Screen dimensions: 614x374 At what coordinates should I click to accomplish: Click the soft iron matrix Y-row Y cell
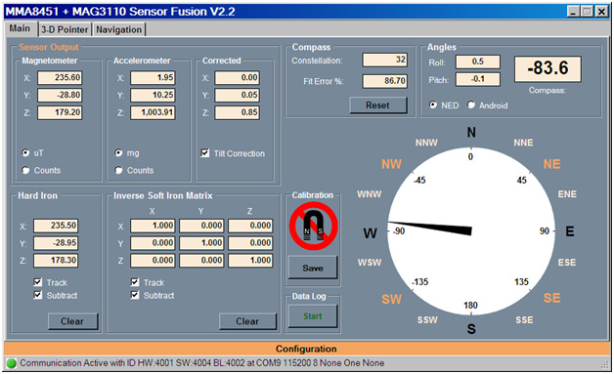coord(201,243)
